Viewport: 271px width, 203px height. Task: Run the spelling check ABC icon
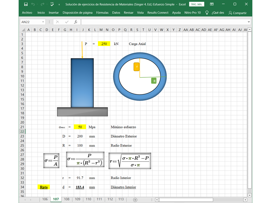52,4
